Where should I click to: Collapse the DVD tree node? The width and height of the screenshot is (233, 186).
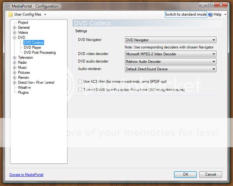(x=14, y=38)
